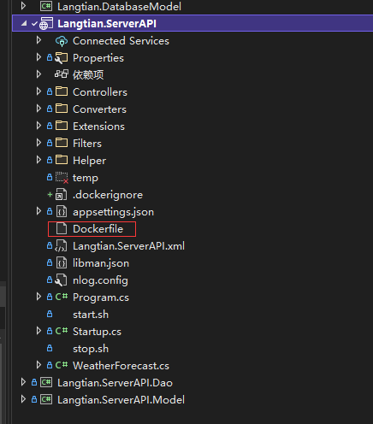Expand the 依赖项 dependencies node
This screenshot has height=424, width=373.
pyautogui.click(x=38, y=74)
